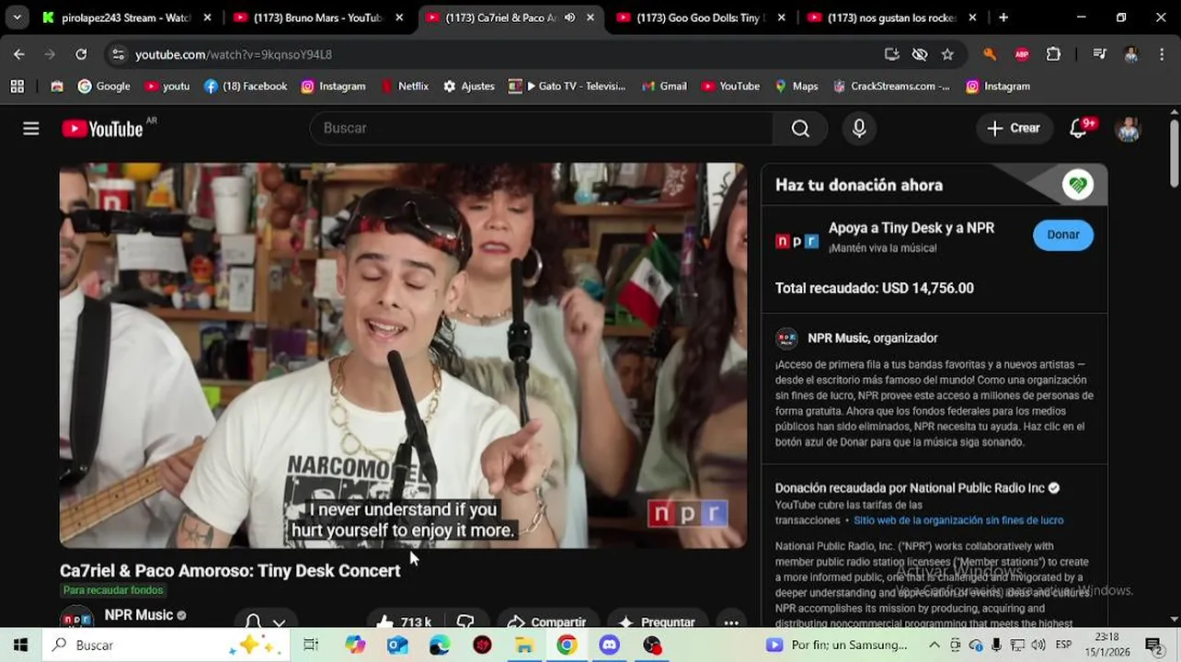
Task: Bookmark this page with the star icon
Action: pos(947,54)
